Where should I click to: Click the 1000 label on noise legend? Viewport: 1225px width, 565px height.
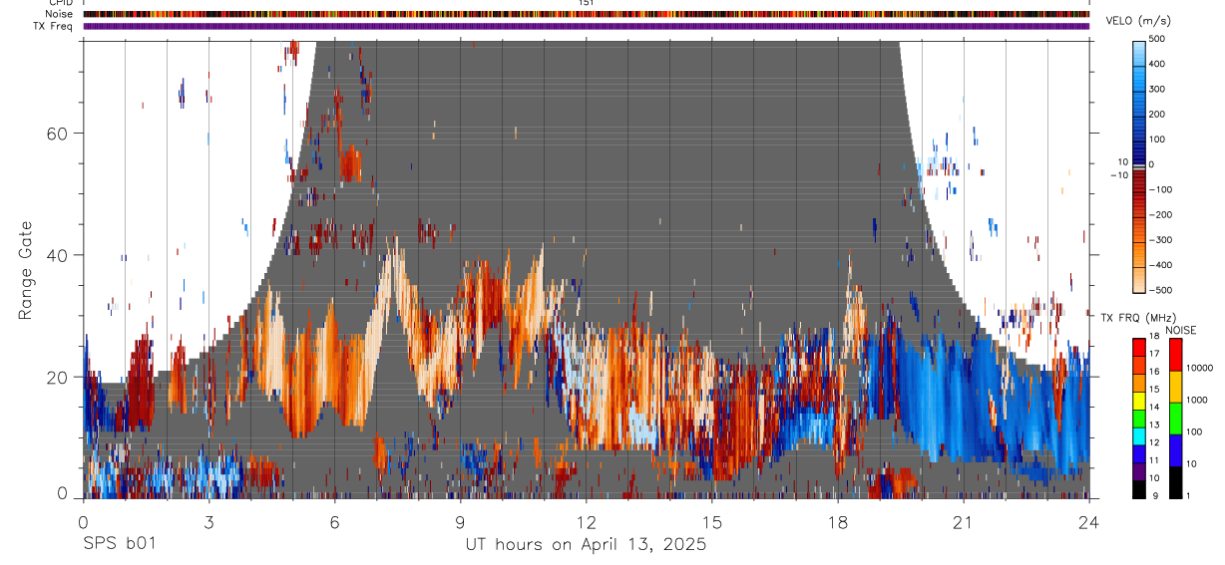(x=1197, y=400)
